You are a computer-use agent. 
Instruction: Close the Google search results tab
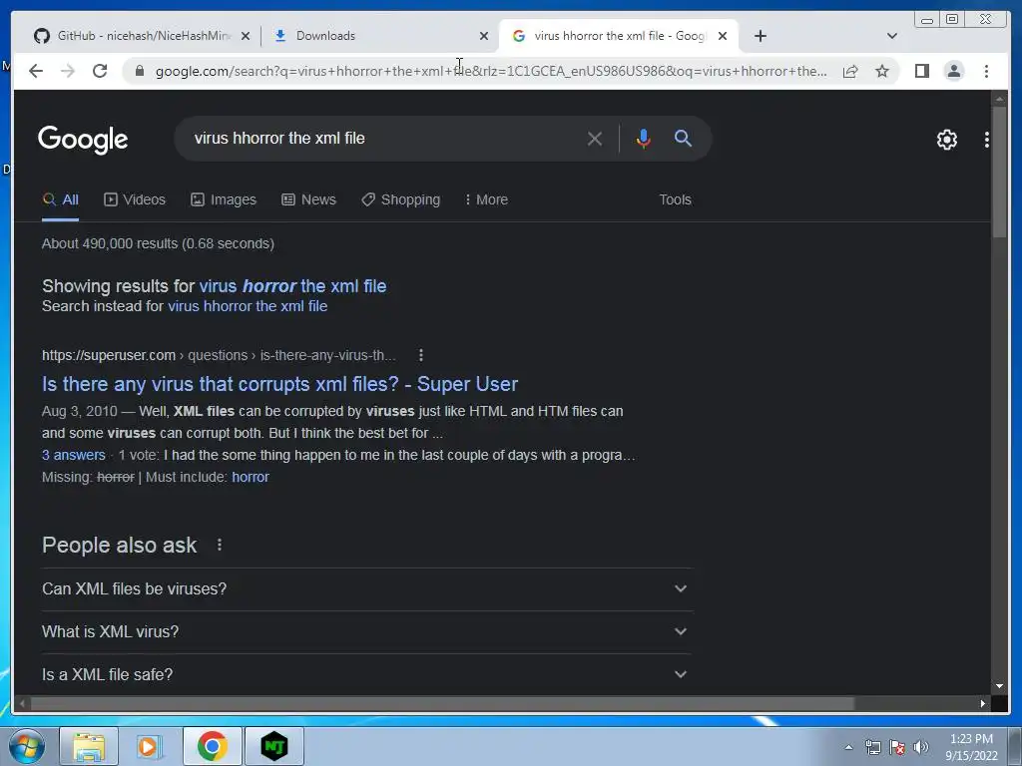click(x=723, y=37)
